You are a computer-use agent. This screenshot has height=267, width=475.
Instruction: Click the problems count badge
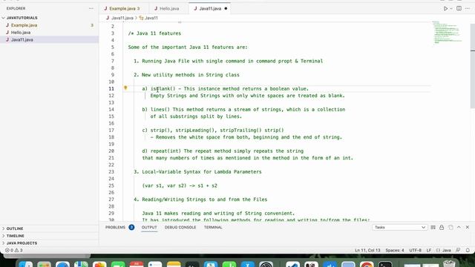coord(131,228)
